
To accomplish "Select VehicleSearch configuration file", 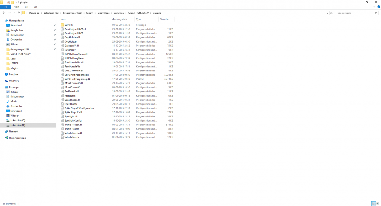I will click(72, 137).
